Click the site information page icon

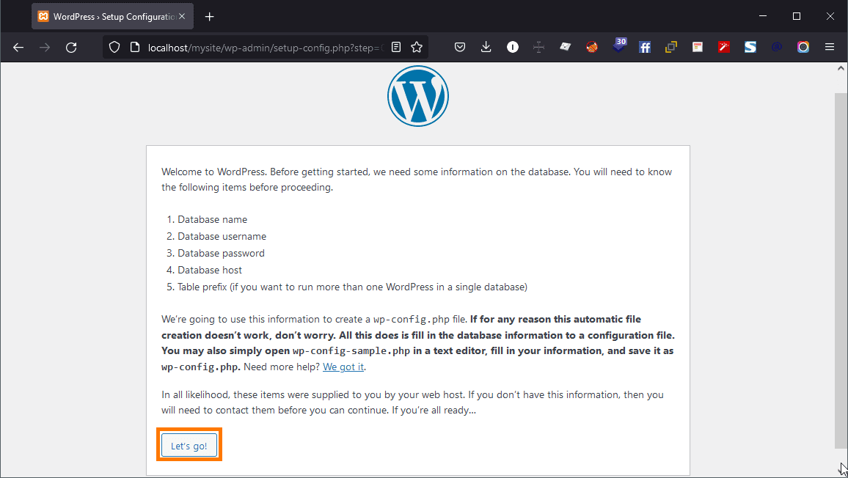coord(135,48)
